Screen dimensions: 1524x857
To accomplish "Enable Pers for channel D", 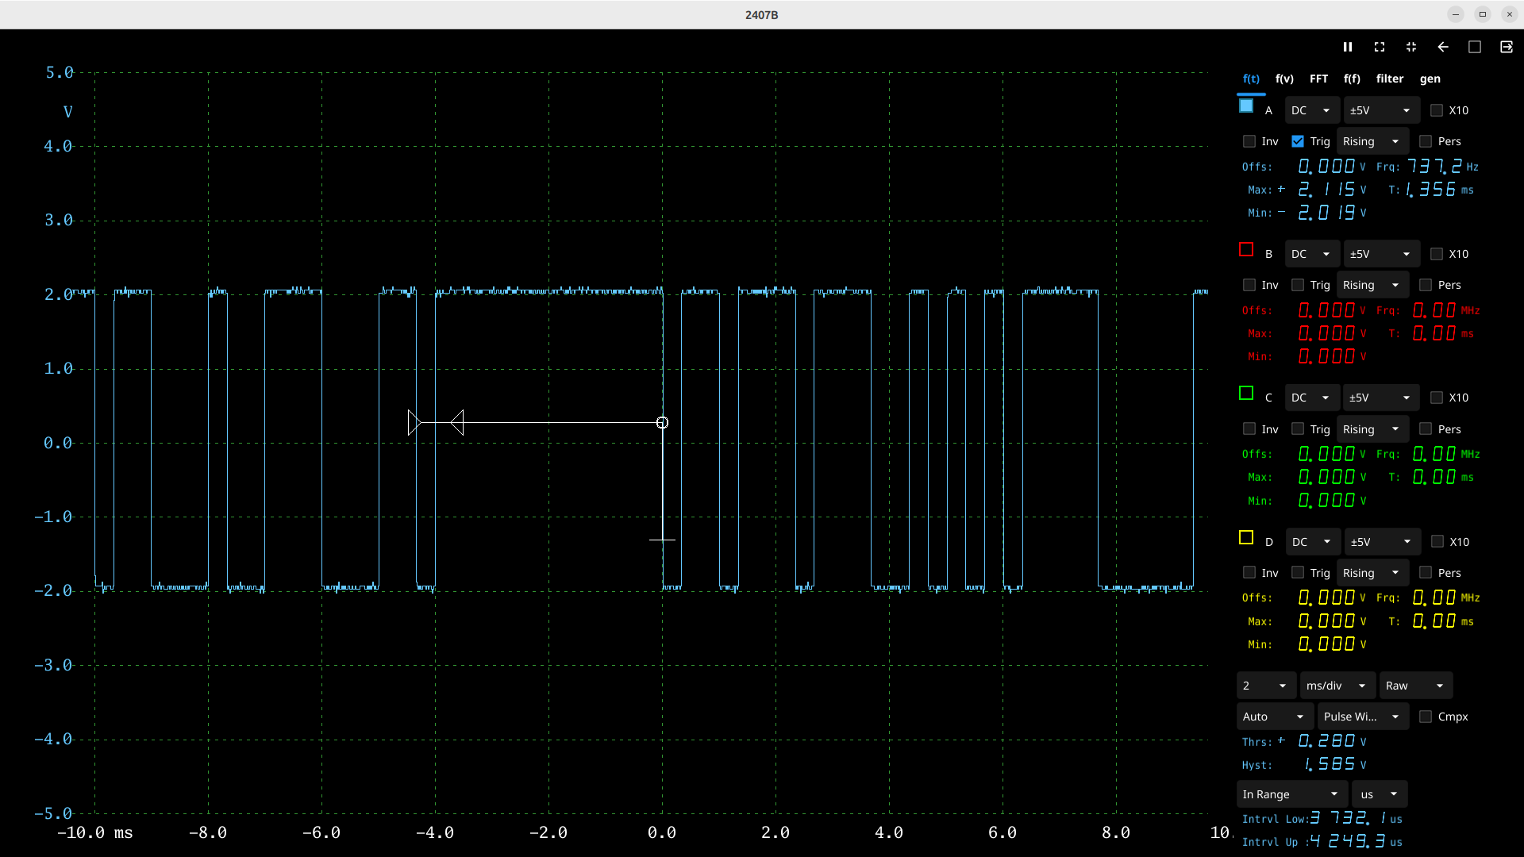I will 1426,573.
